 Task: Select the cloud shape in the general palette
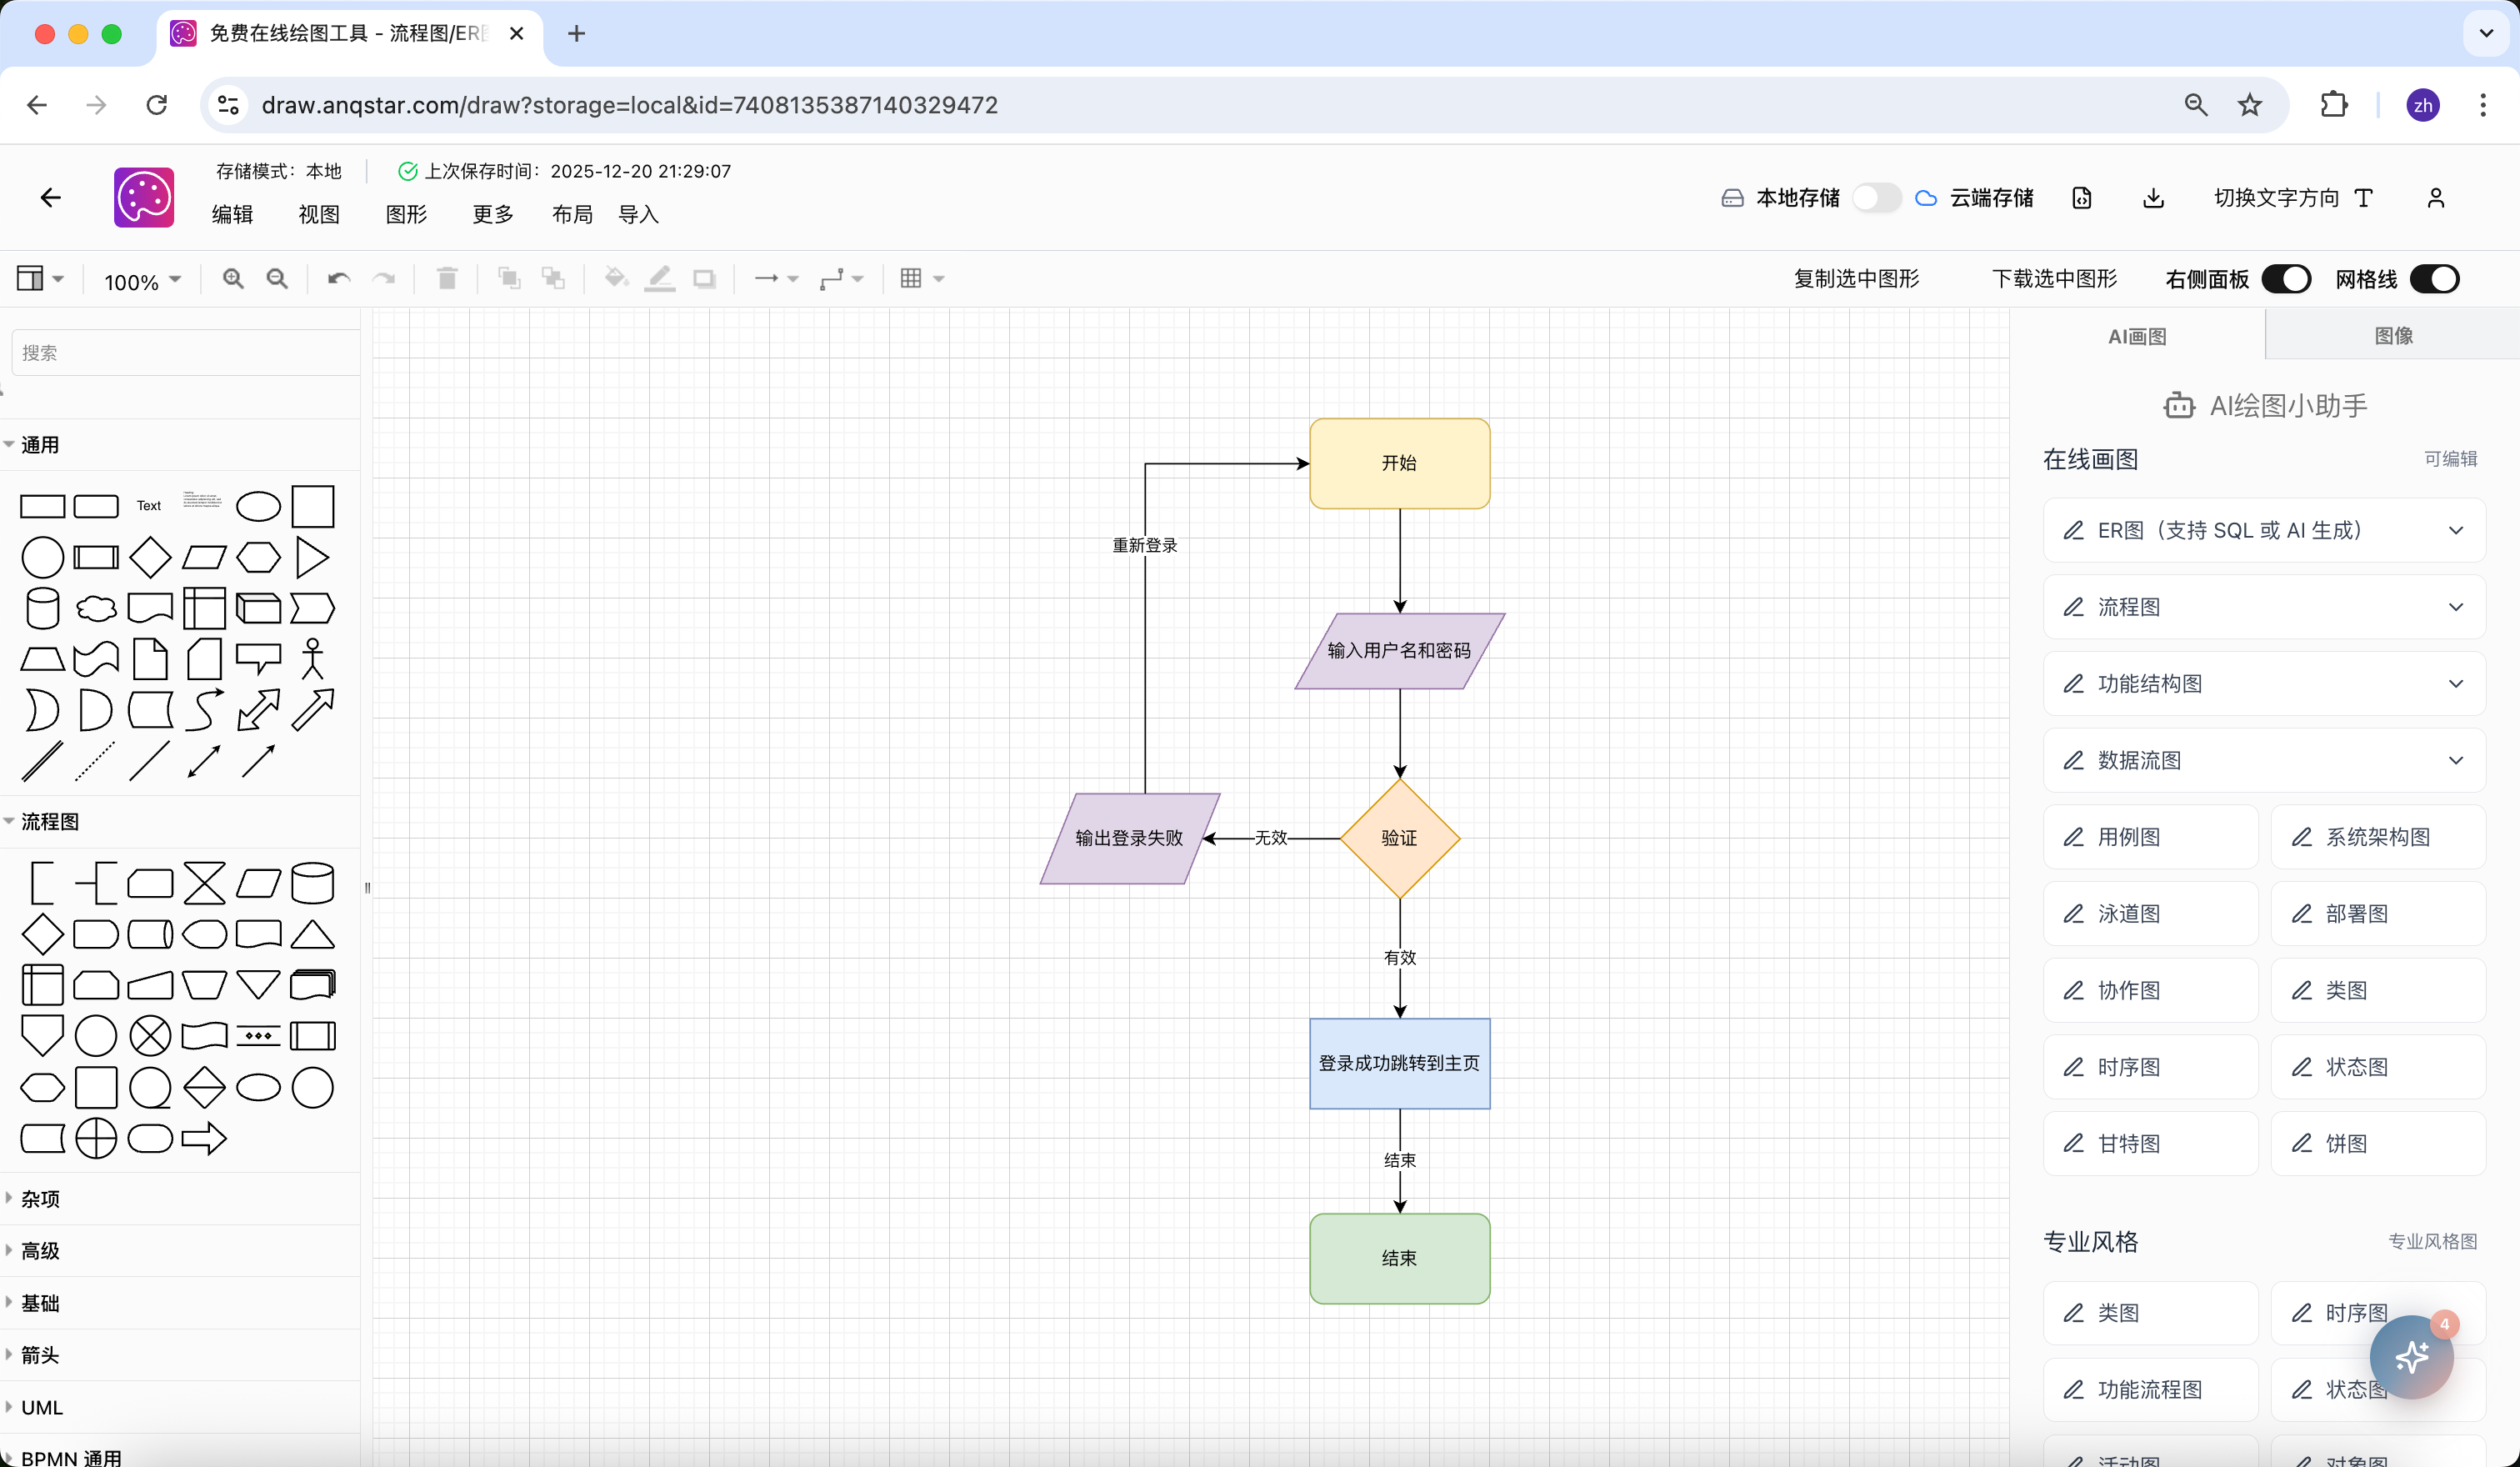pyautogui.click(x=96, y=608)
